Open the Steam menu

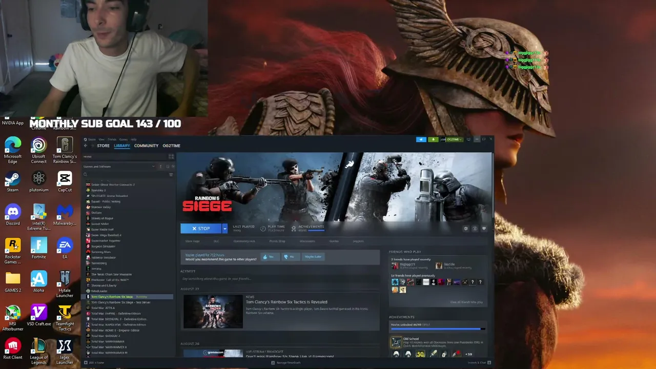click(92, 139)
